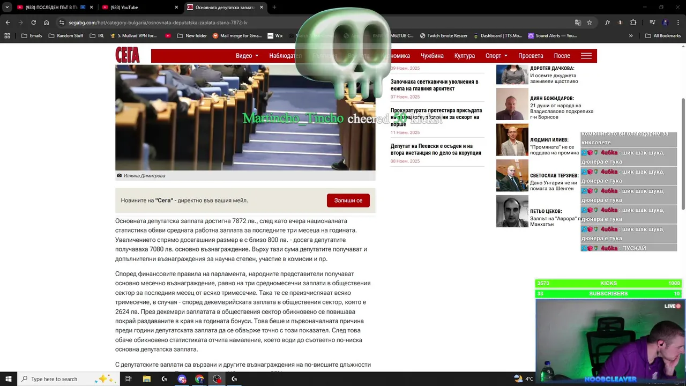Image resolution: width=686 pixels, height=386 pixels.
Task: Open the Wix bookmark
Action: tap(275, 35)
